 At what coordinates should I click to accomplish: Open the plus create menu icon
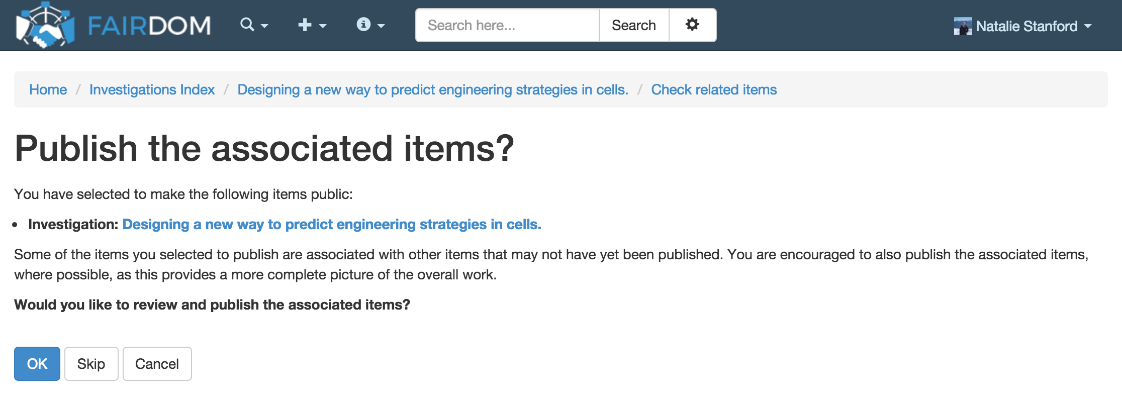(305, 25)
